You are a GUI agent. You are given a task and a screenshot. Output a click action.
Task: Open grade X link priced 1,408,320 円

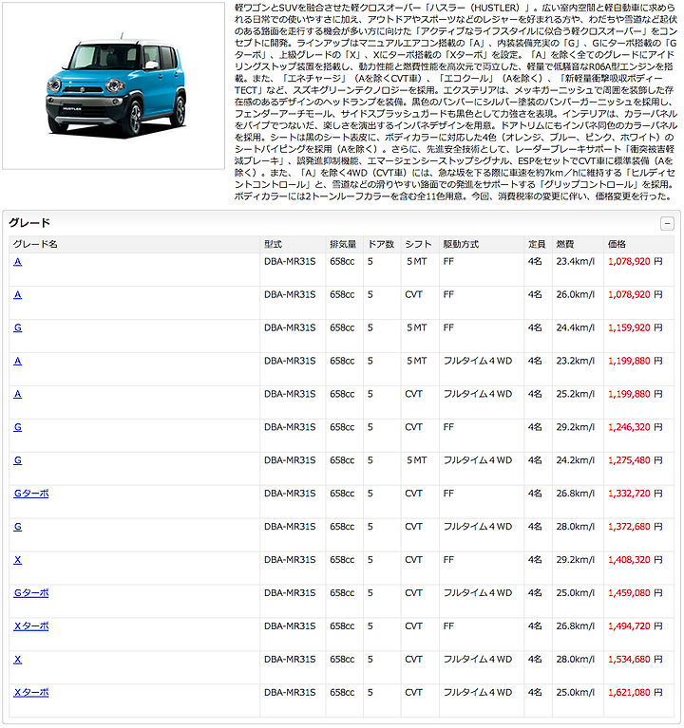coord(18,560)
